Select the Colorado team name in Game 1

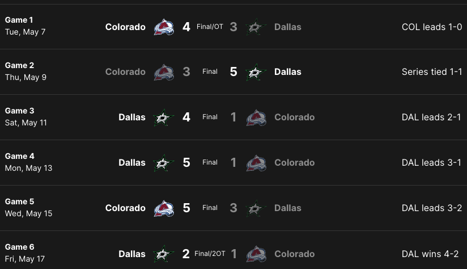(x=125, y=27)
